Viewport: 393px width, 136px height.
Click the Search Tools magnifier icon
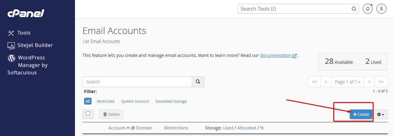pos(354,9)
